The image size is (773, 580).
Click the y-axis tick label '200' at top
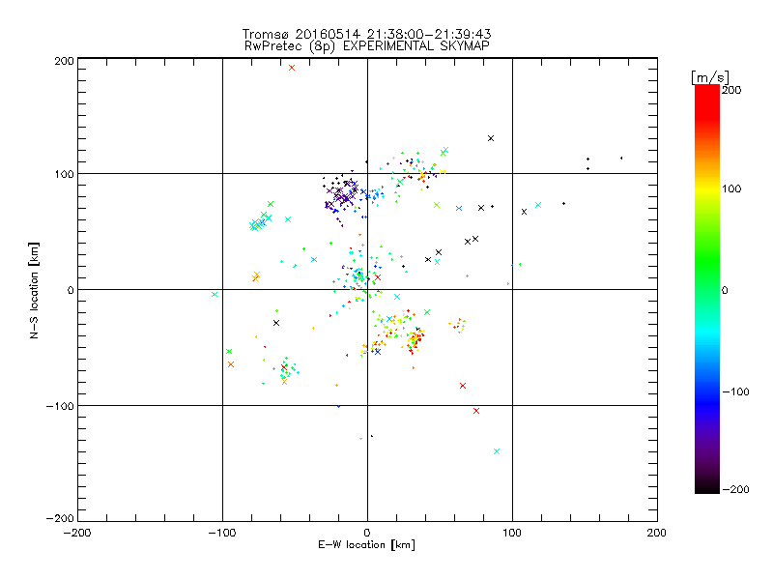pyautogui.click(x=64, y=61)
